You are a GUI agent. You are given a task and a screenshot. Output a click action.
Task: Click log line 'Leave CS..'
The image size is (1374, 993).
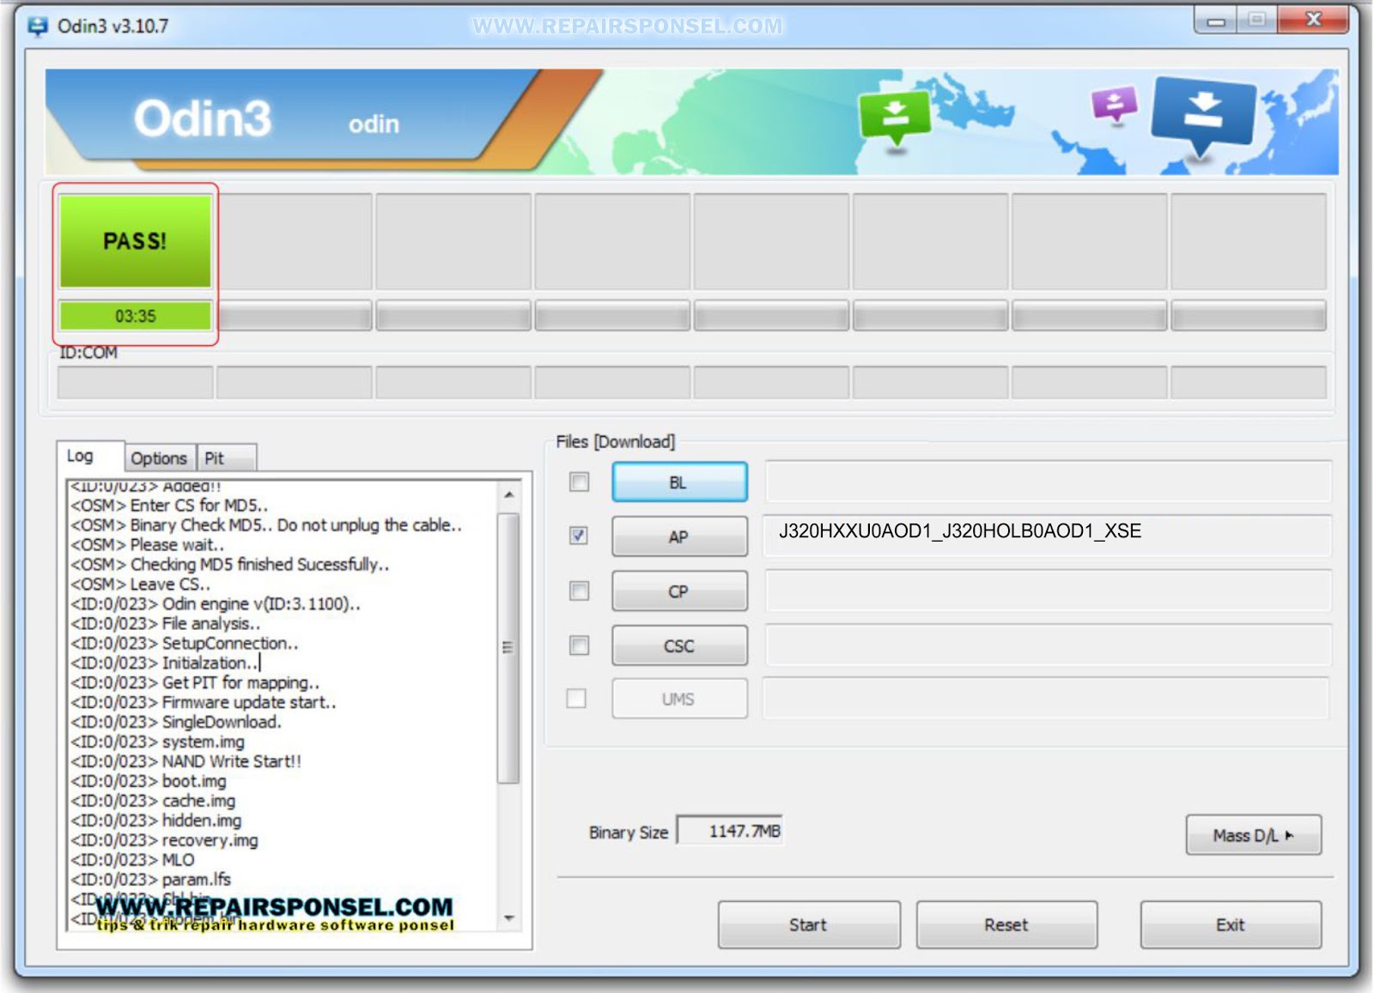click(140, 584)
